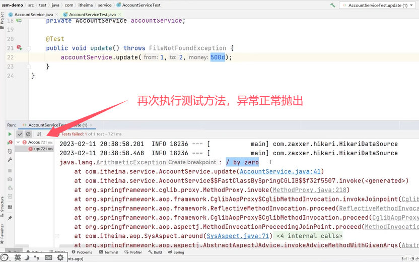
Task: Toggle the moon half-width icon in IME bar
Action: point(27,257)
